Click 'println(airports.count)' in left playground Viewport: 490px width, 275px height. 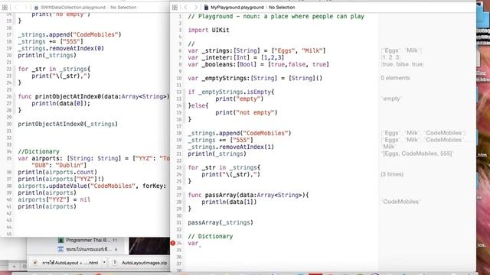[57, 172]
